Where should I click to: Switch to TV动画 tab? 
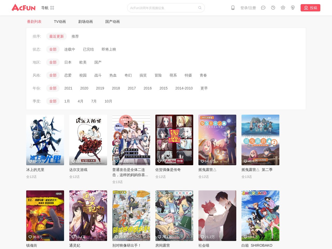pos(60,22)
